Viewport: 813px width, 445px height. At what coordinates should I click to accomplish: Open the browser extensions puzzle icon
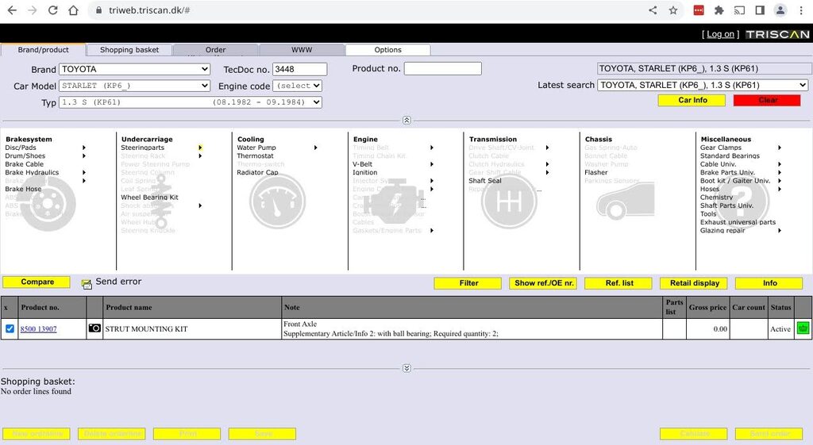click(x=719, y=10)
